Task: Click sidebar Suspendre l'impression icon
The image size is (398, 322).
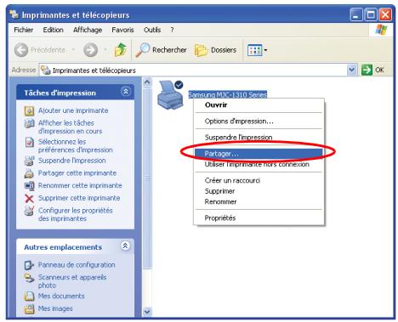Action: pos(29,161)
